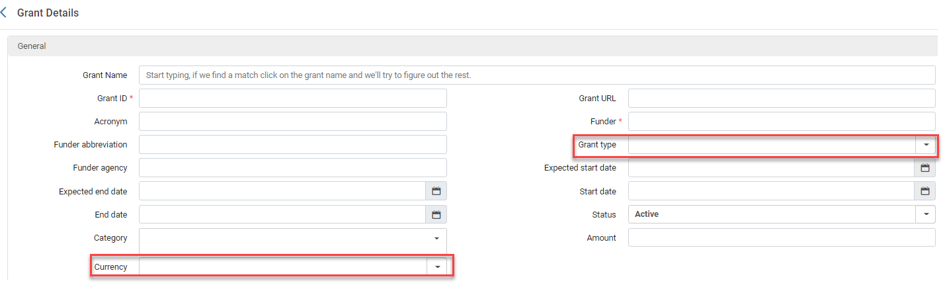943x285 pixels.
Task: Click inside the End date text field
Action: (282, 214)
